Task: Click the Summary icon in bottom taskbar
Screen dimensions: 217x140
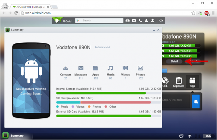Action: (6, 136)
